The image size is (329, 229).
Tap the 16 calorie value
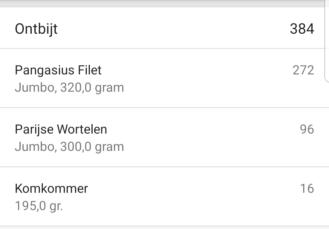307,189
